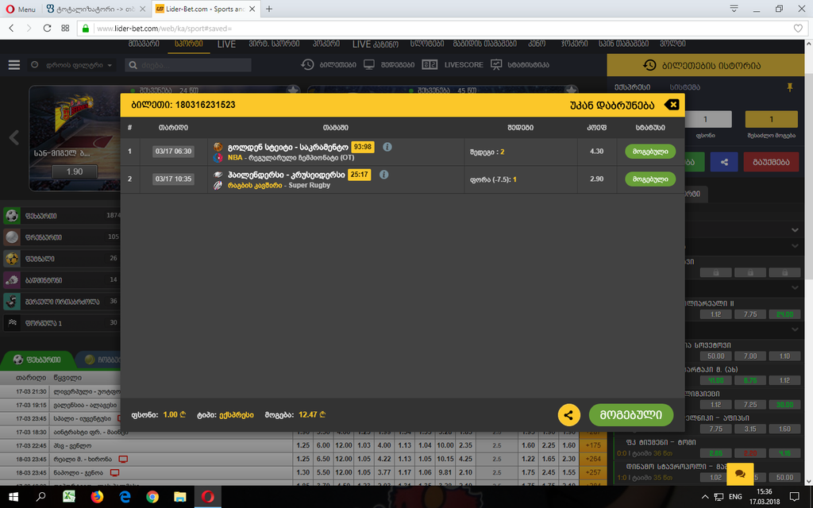This screenshot has height=508, width=813.
Task: Select the 41.00 odds in right panel
Action: point(715,380)
